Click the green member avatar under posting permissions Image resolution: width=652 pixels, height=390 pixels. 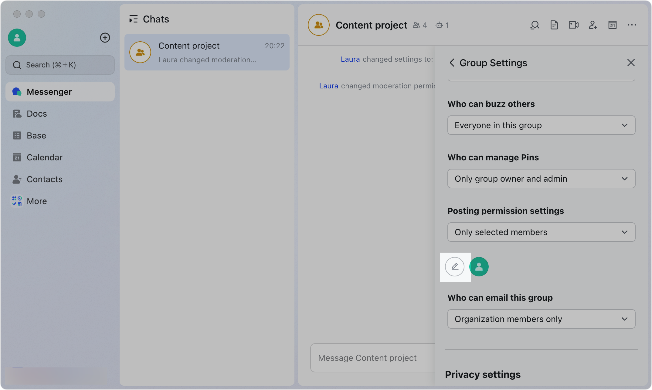[479, 267]
